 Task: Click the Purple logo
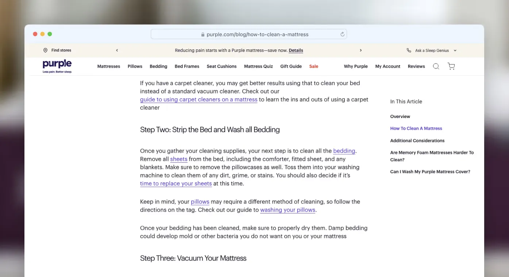tap(57, 66)
